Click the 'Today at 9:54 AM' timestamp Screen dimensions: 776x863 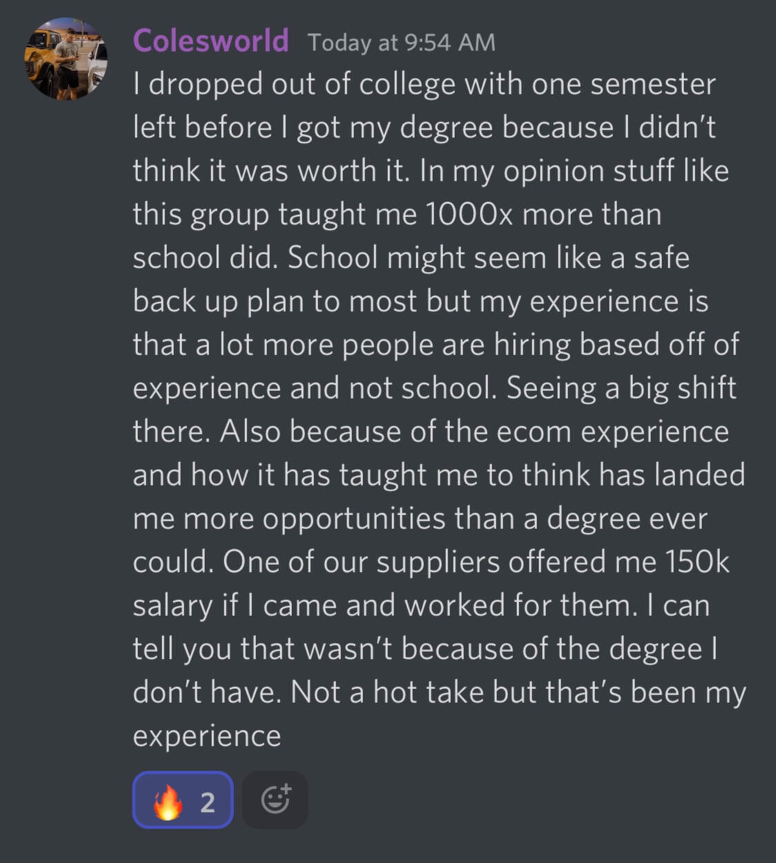(401, 43)
